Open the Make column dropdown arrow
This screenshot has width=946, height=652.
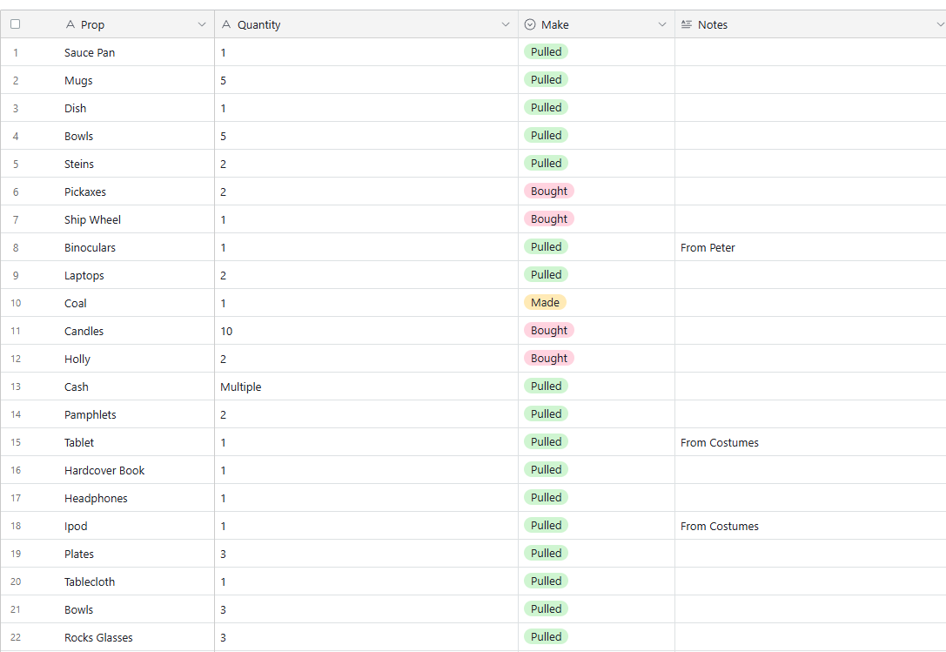(662, 25)
